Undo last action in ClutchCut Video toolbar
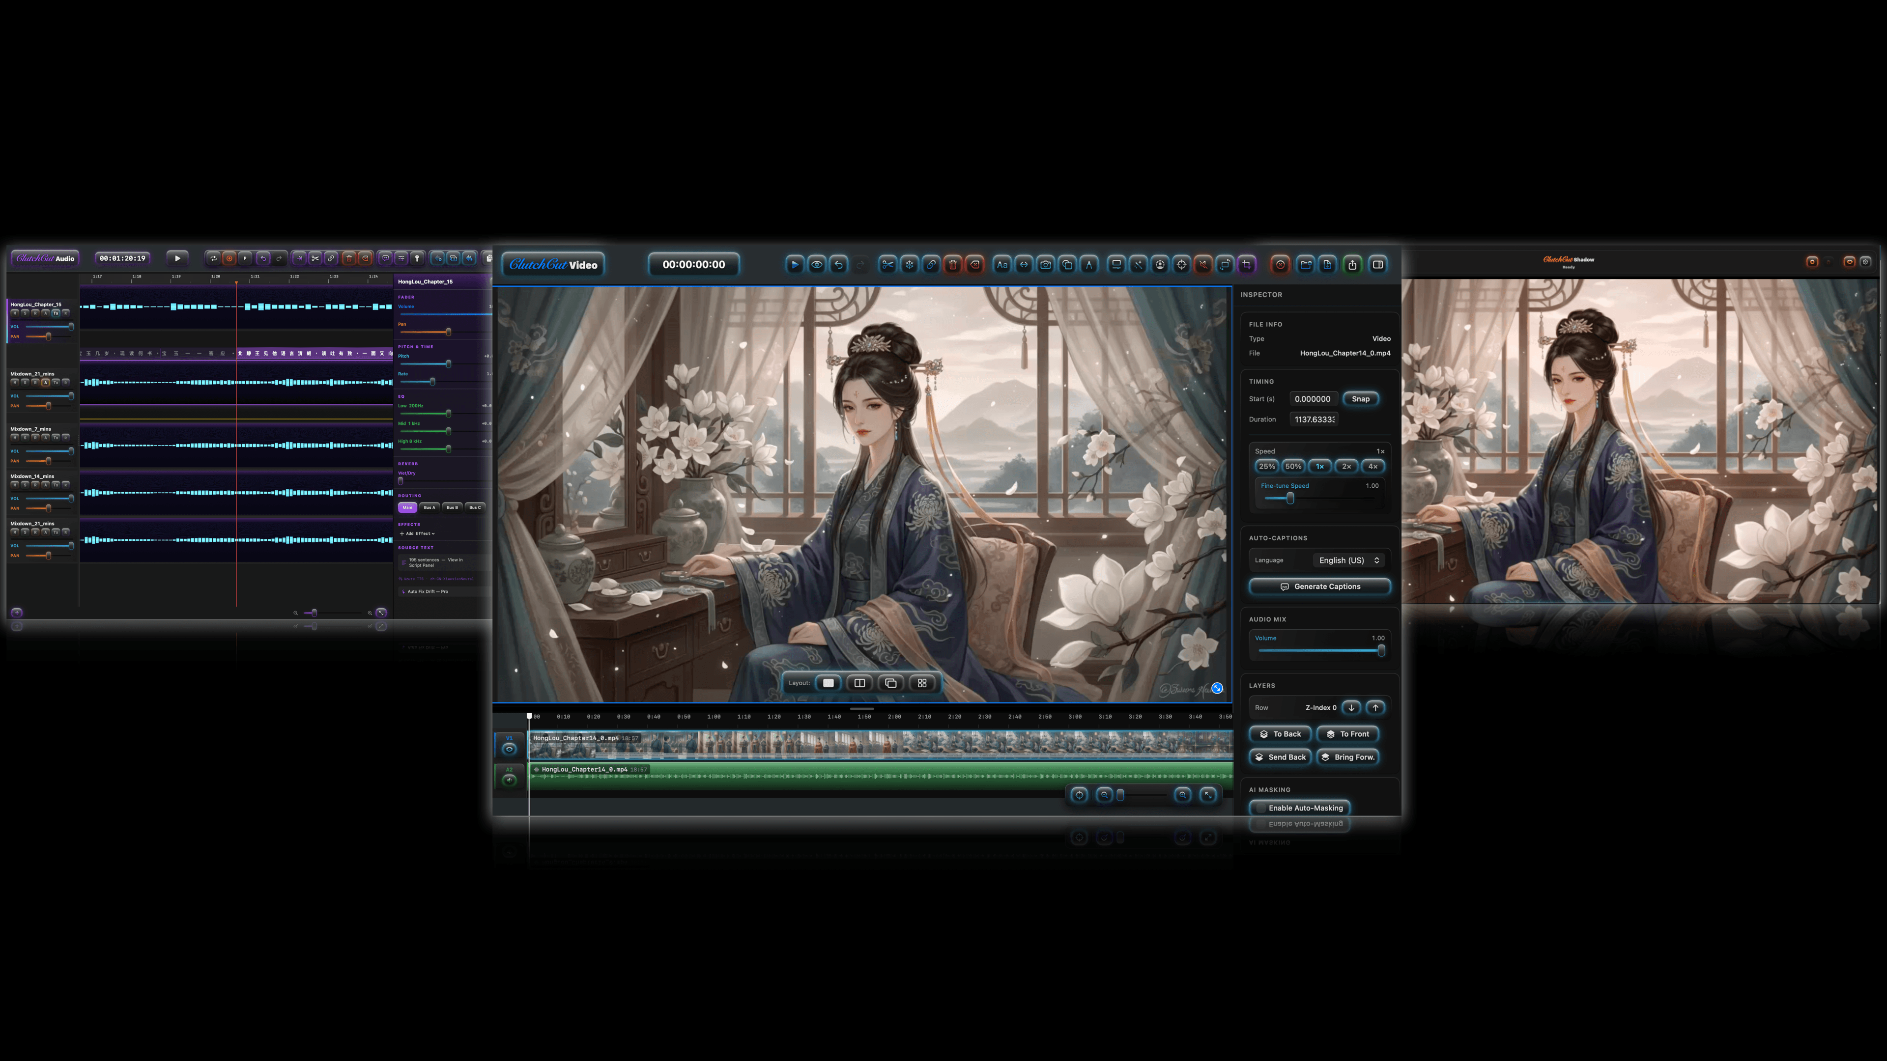1887x1061 pixels. pos(838,264)
